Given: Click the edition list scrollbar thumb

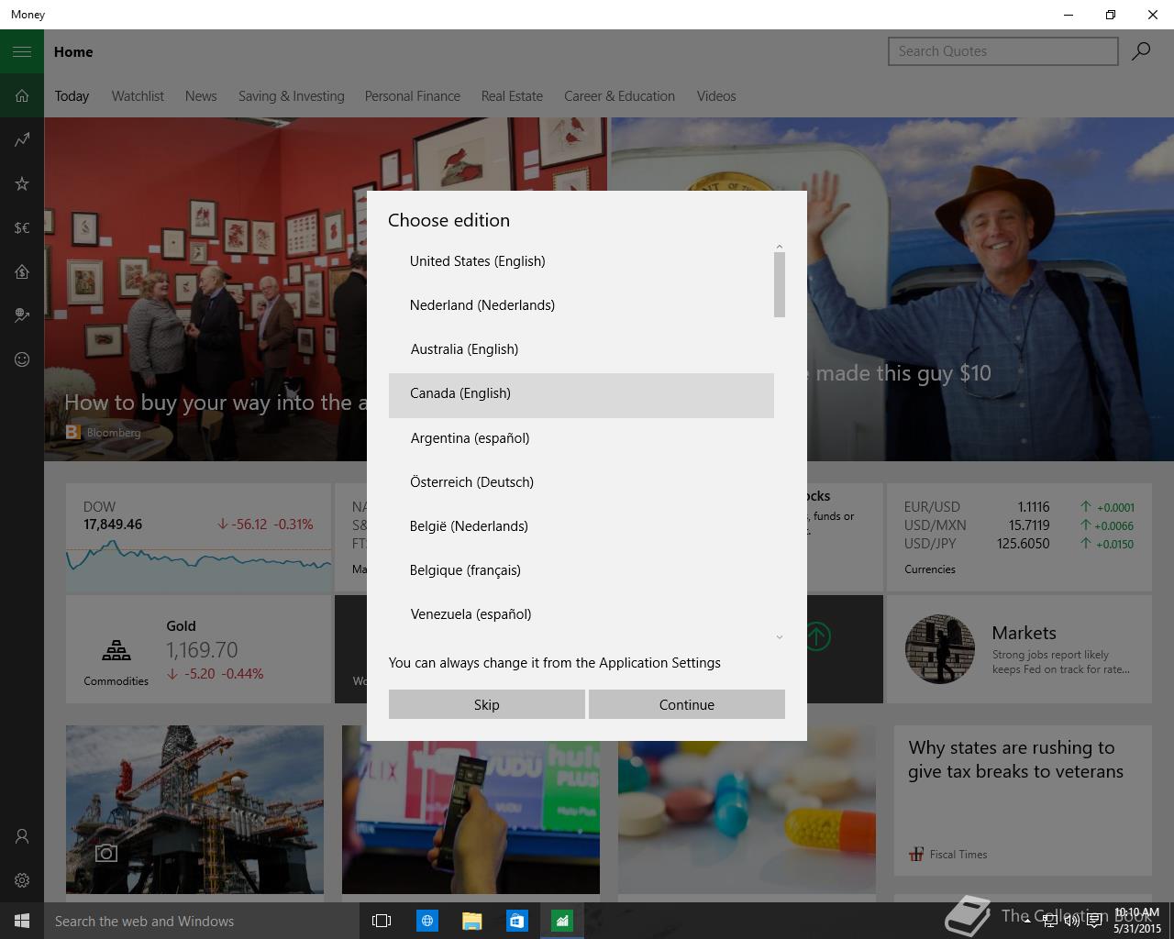Looking at the screenshot, I should tap(780, 285).
